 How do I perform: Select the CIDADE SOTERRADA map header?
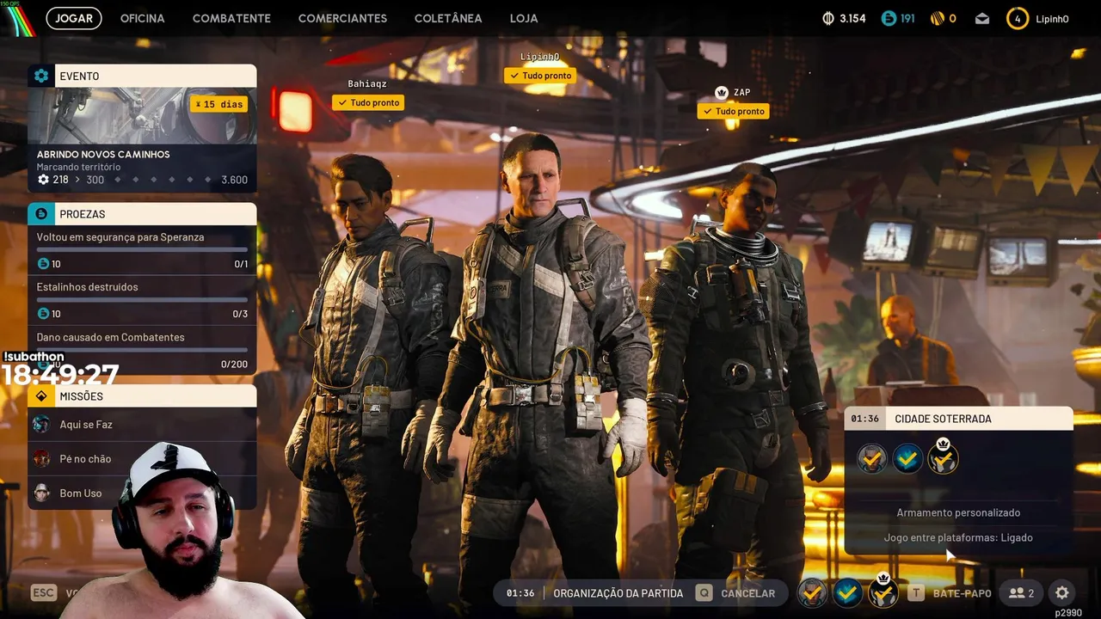coord(958,419)
